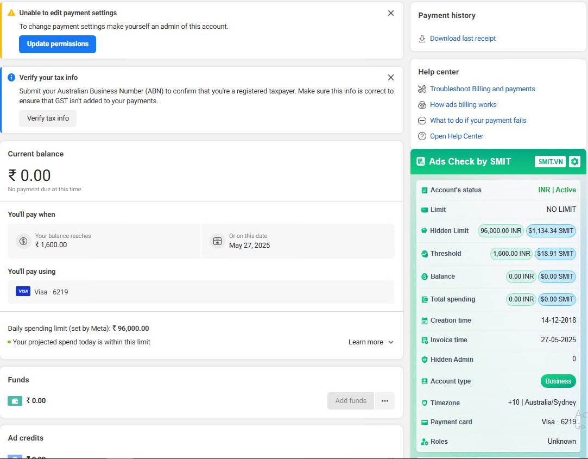This screenshot has height=459, width=588.
Task: Click the Total spending wallet icon
Action: point(424,299)
